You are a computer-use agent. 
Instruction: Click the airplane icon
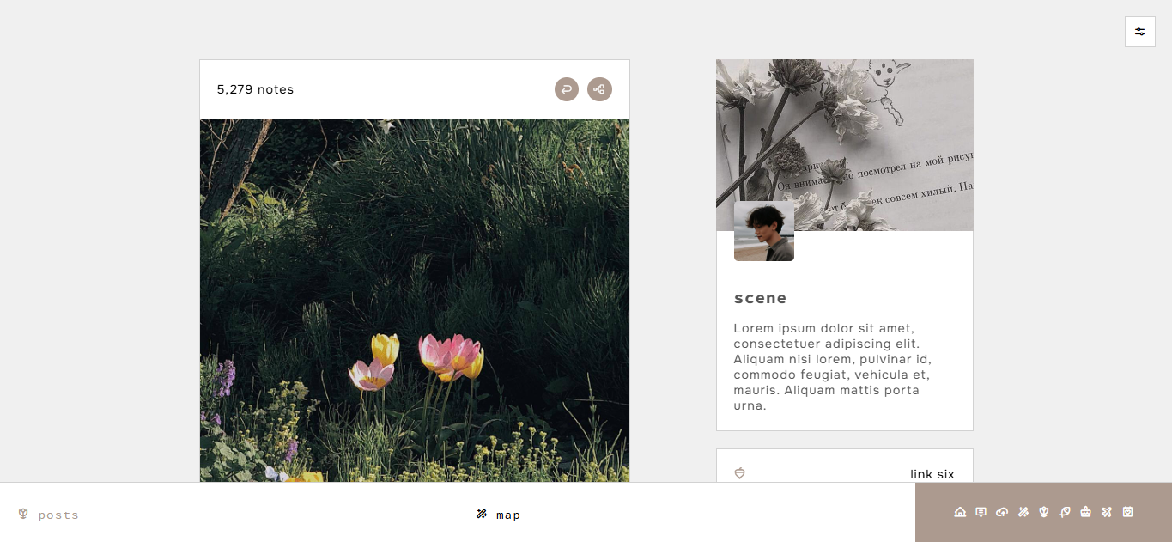[x=1107, y=512]
